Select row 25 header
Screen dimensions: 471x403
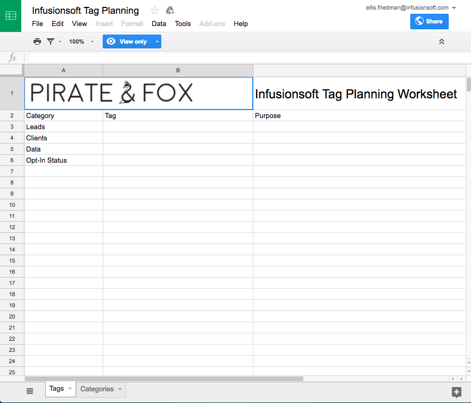(12, 372)
